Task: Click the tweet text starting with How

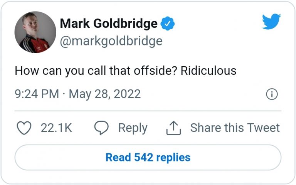Action: (x=26, y=71)
